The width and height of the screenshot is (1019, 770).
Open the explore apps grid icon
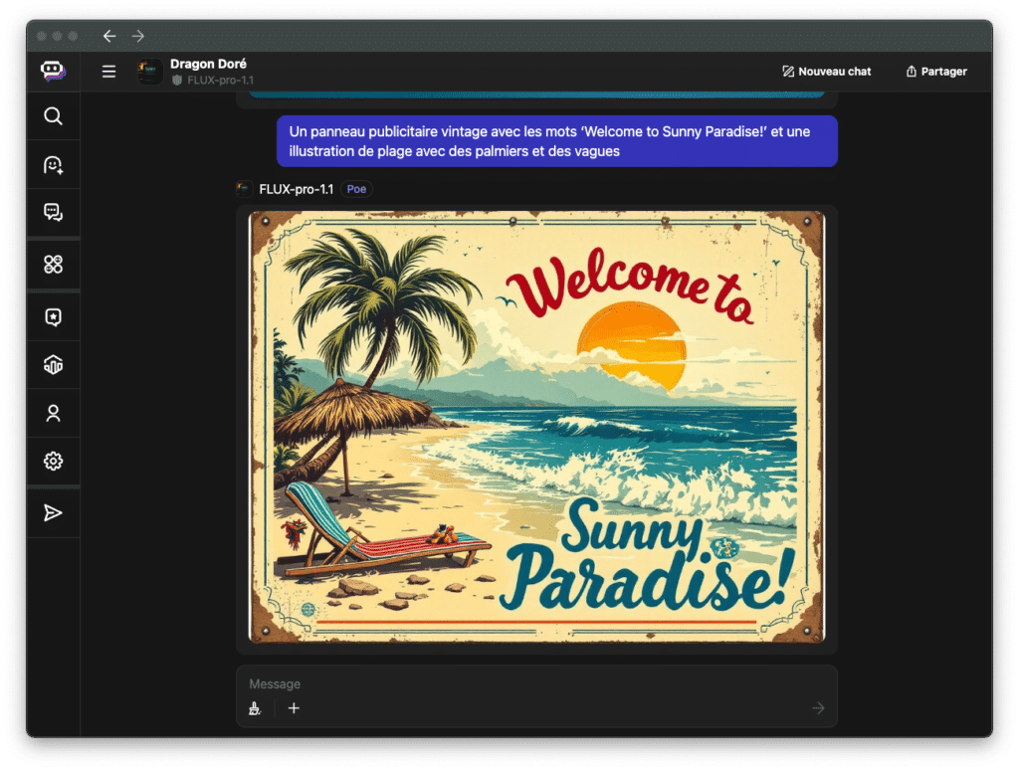[54, 265]
